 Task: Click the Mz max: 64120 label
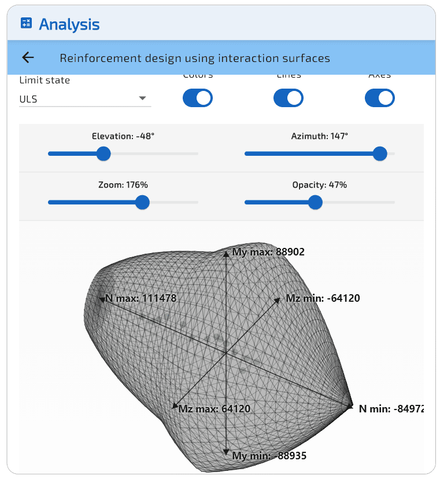coord(214,408)
